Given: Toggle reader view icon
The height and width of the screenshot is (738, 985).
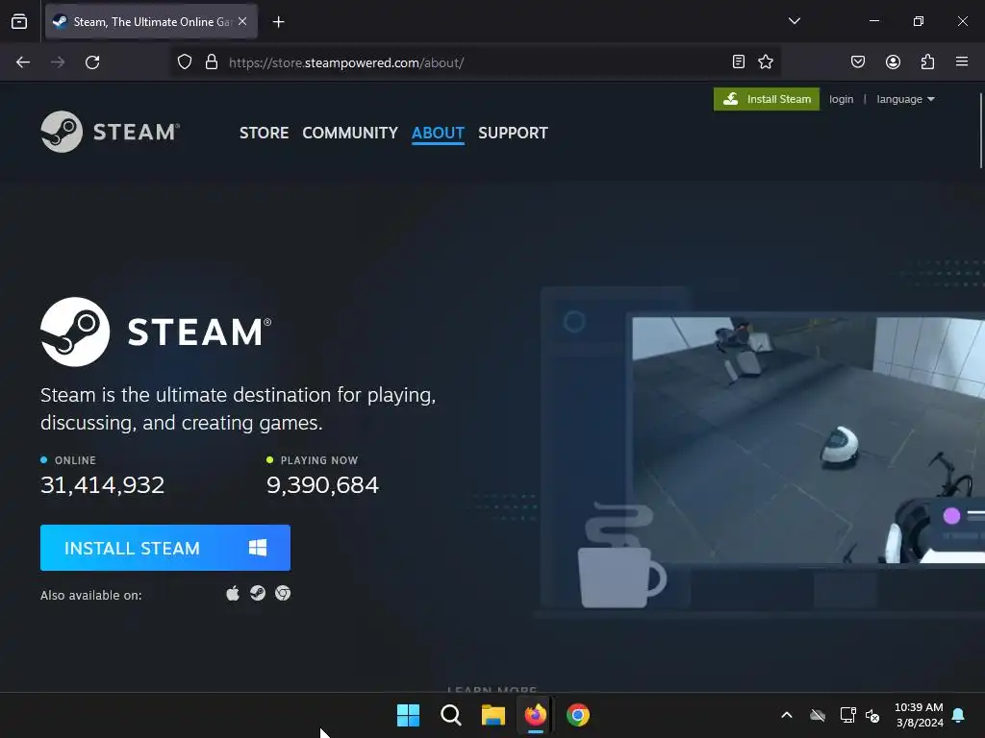Looking at the screenshot, I should pyautogui.click(x=739, y=61).
